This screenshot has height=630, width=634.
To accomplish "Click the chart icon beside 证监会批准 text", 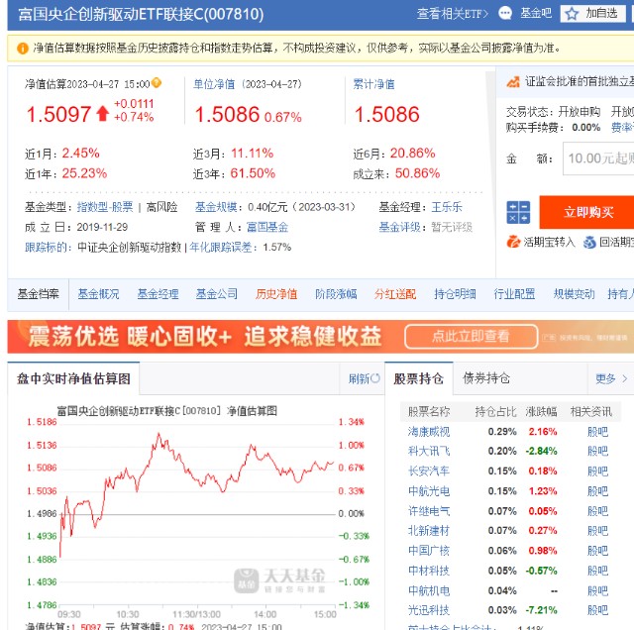I will point(513,82).
